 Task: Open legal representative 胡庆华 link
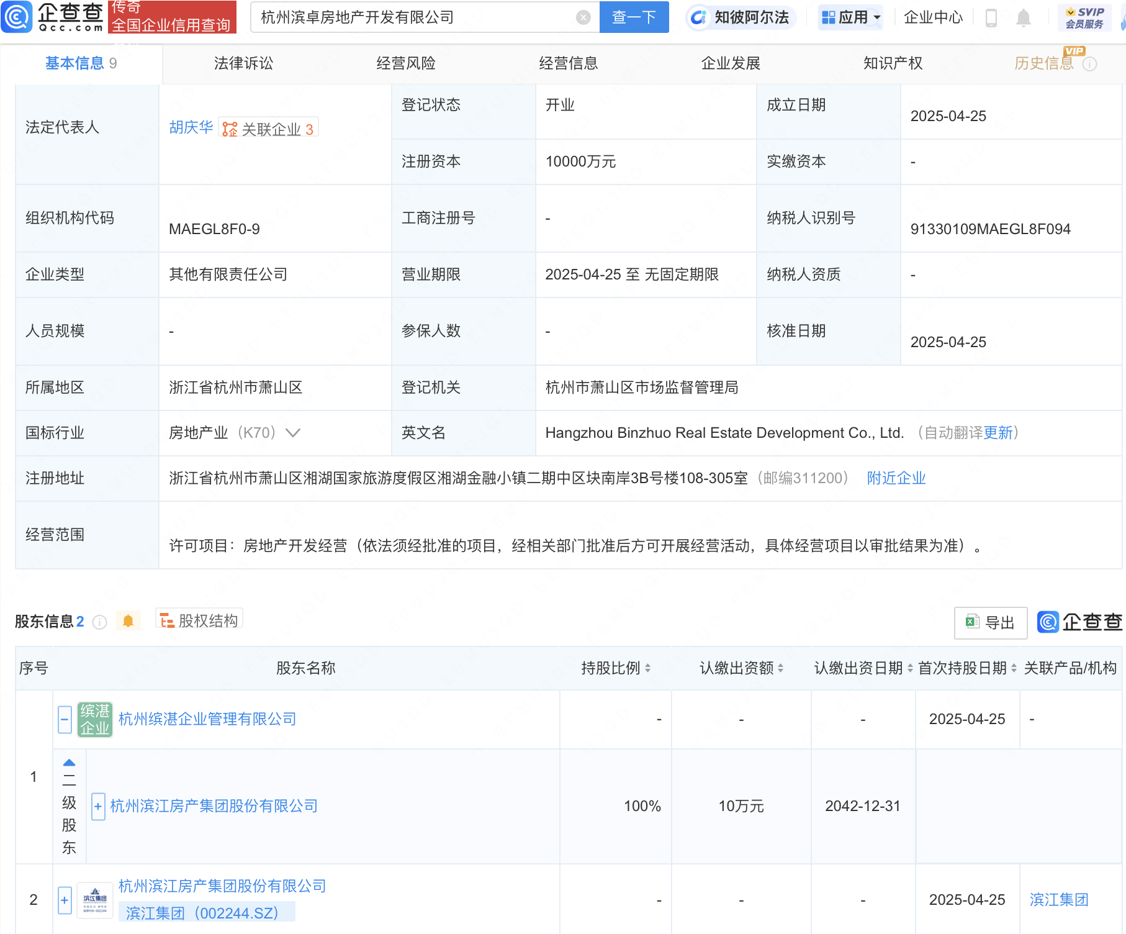tap(191, 127)
